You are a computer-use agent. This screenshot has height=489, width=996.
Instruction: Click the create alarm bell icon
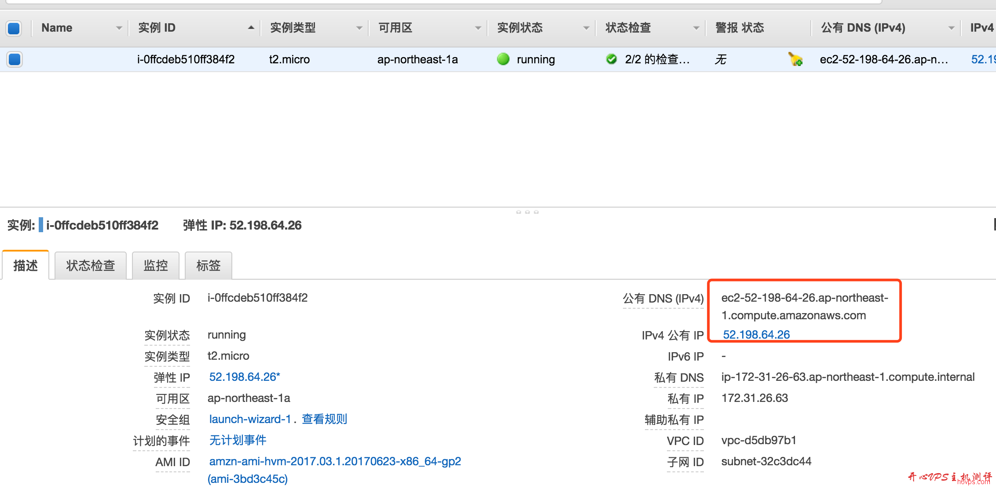795,59
